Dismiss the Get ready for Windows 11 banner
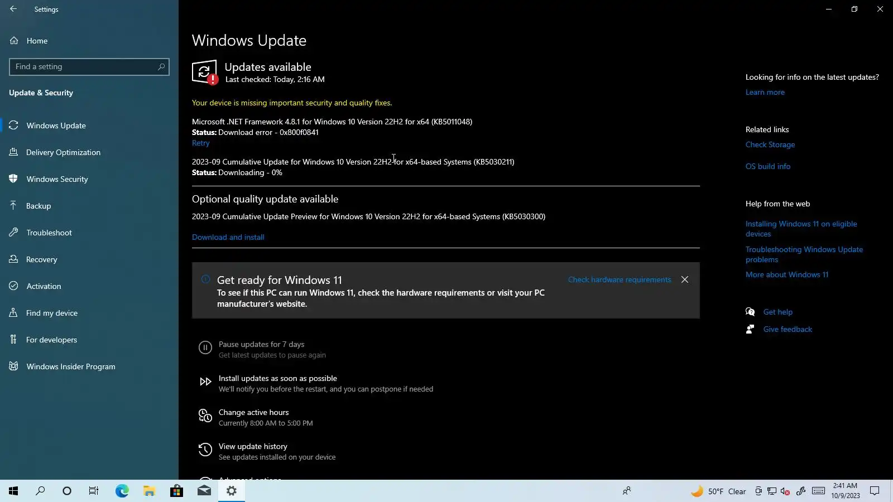893x502 pixels. tap(685, 279)
